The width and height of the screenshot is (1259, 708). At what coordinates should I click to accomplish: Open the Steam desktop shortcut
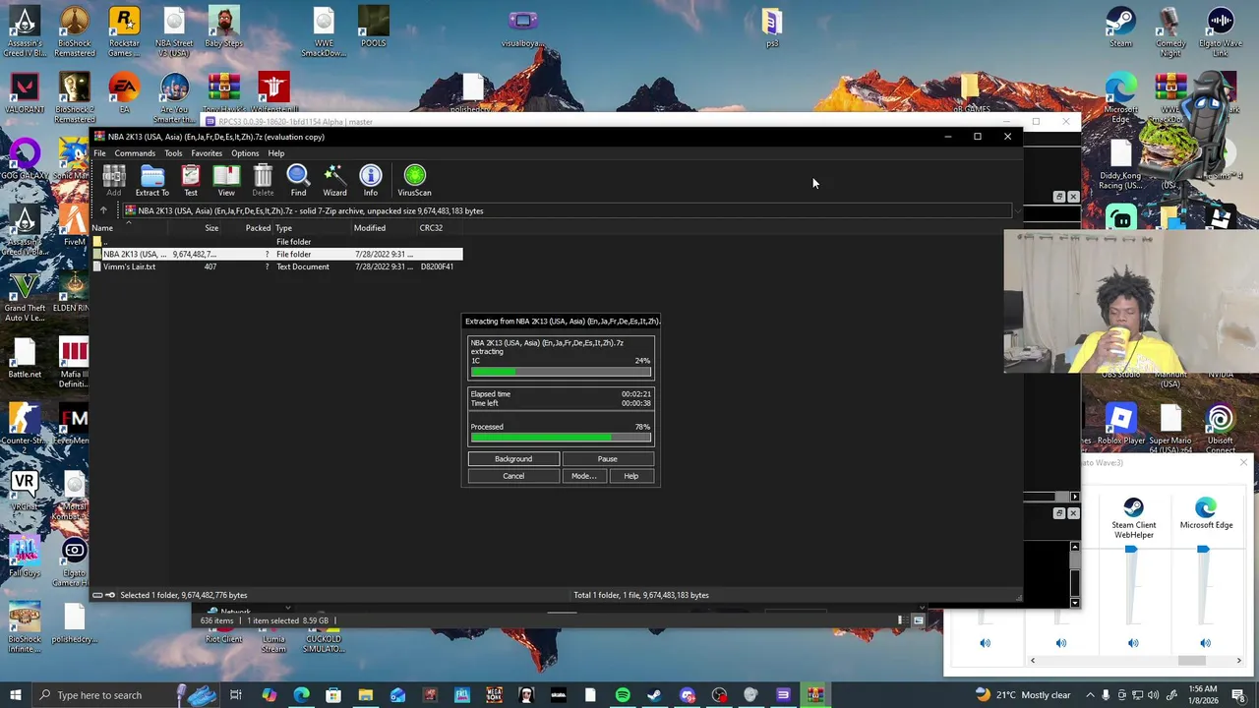pyautogui.click(x=1120, y=29)
